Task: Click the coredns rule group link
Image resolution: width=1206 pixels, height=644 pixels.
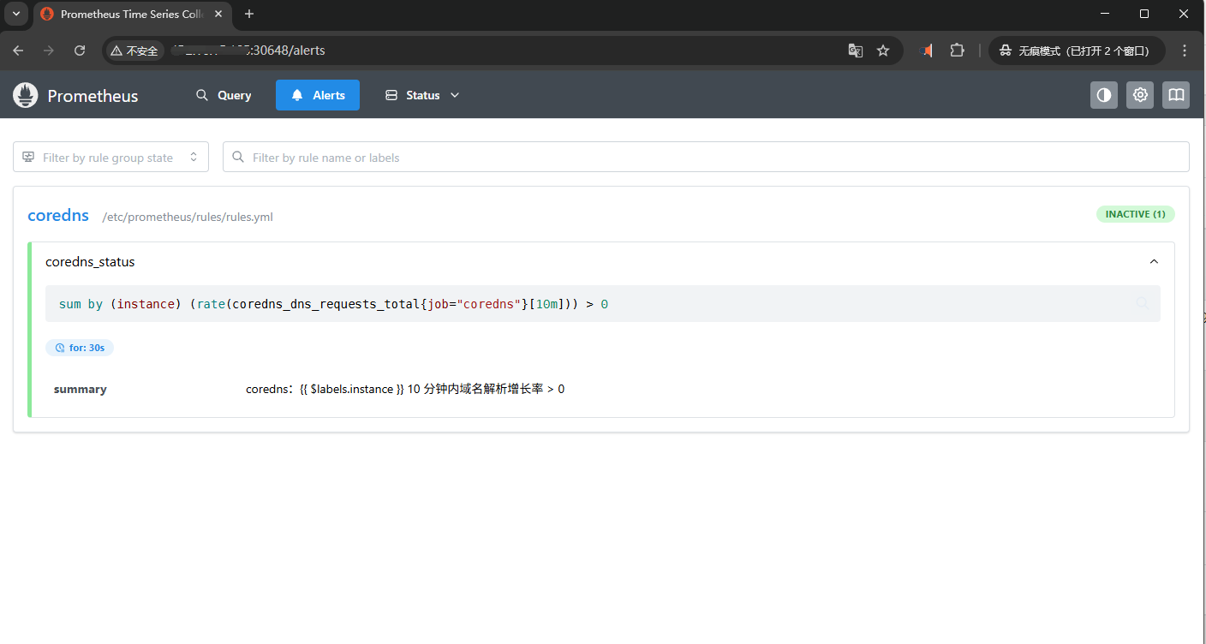Action: tap(58, 215)
